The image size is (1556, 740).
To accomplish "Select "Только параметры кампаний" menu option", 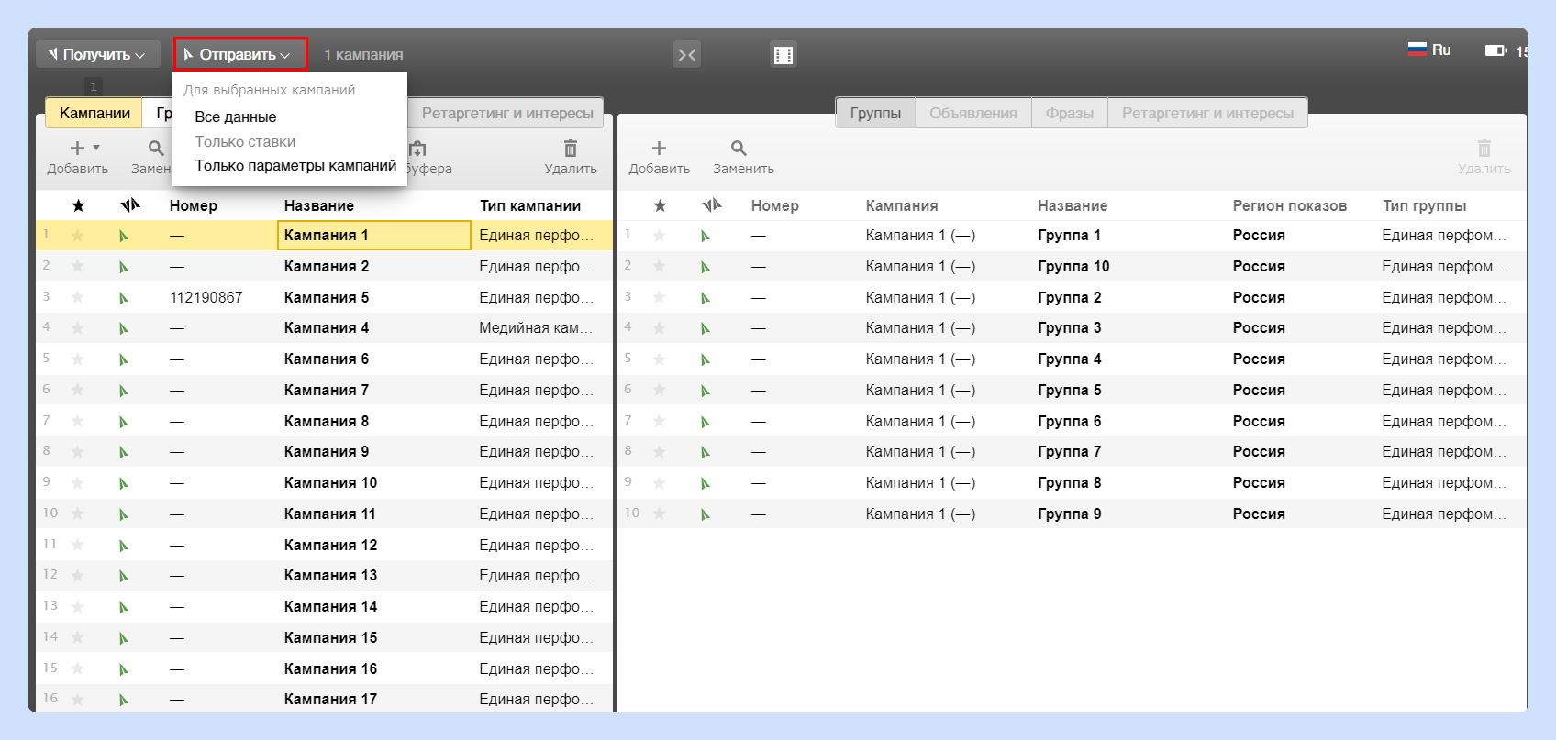I will click(295, 165).
